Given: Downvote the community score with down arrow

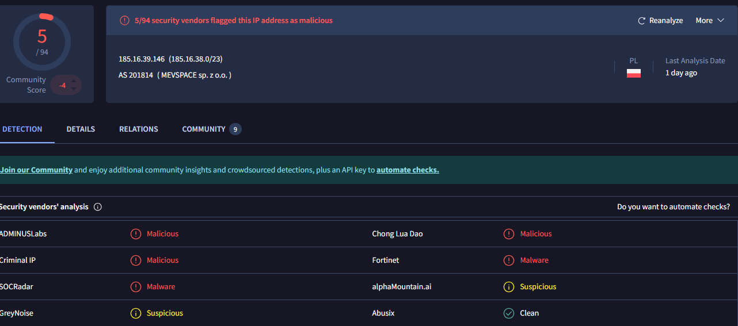Looking at the screenshot, I should tap(74, 90).
